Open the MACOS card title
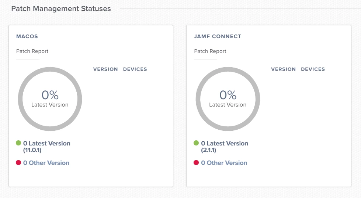 [27, 36]
